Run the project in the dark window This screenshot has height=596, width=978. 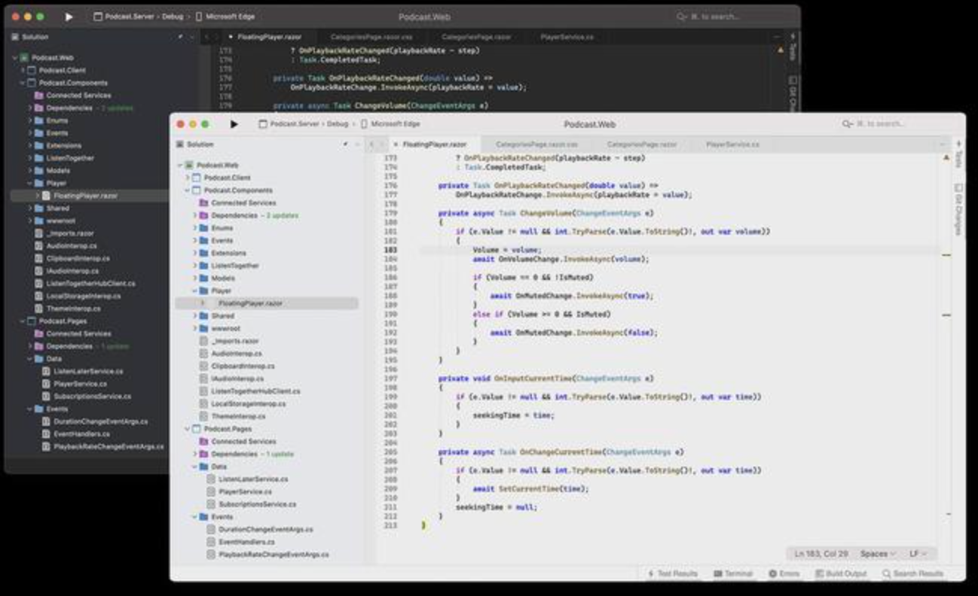69,17
